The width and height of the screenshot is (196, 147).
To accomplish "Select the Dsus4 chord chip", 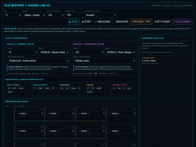I will [x=10, y=92].
